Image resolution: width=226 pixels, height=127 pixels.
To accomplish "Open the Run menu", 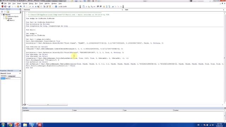I will [x=36, y=4].
